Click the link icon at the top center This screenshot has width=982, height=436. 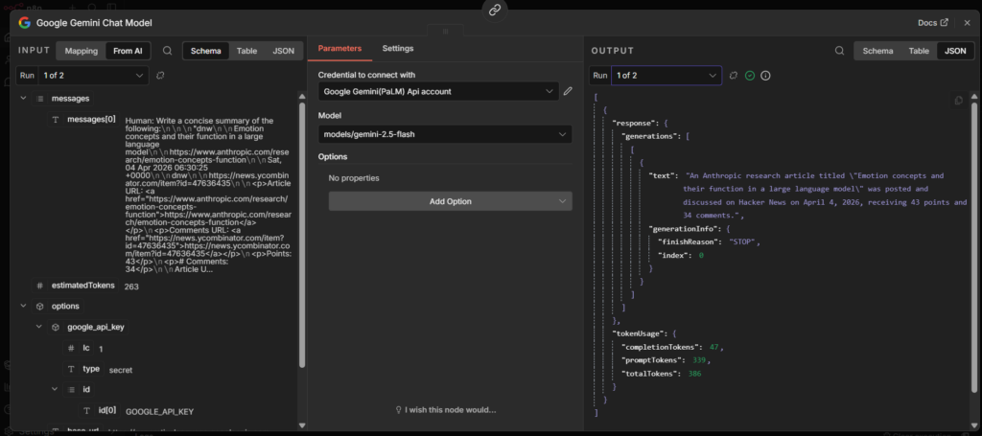click(495, 10)
